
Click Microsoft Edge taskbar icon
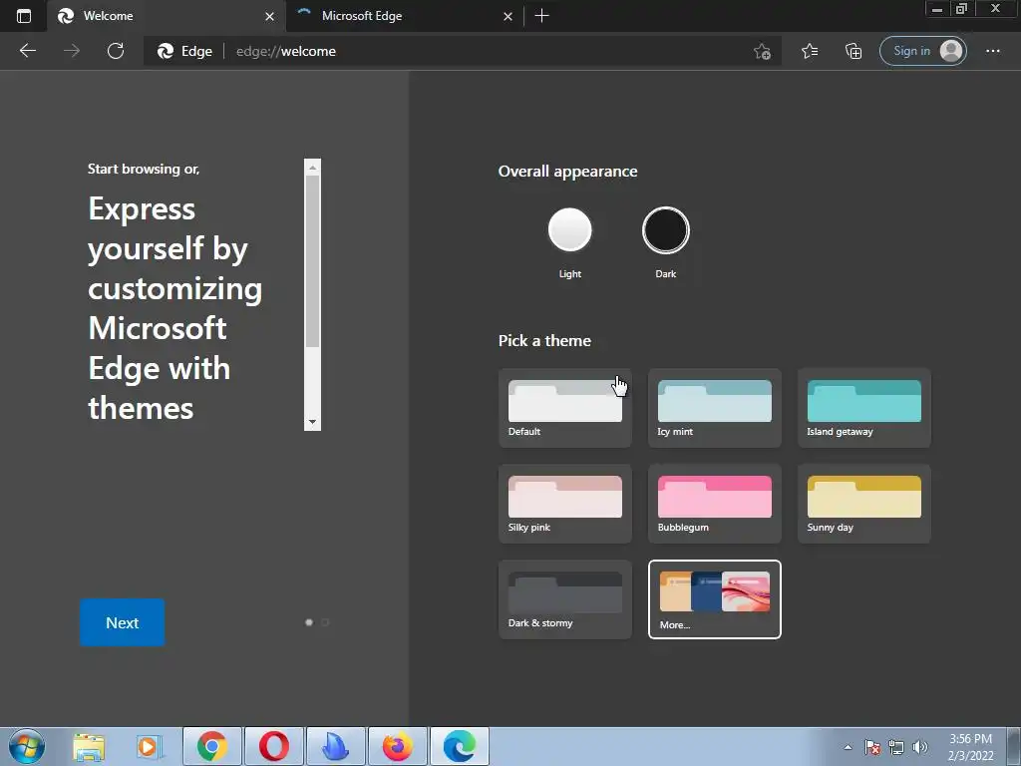tap(460, 746)
